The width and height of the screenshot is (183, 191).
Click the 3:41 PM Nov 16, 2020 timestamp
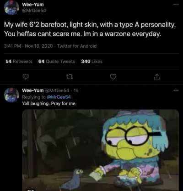[x=28, y=46]
